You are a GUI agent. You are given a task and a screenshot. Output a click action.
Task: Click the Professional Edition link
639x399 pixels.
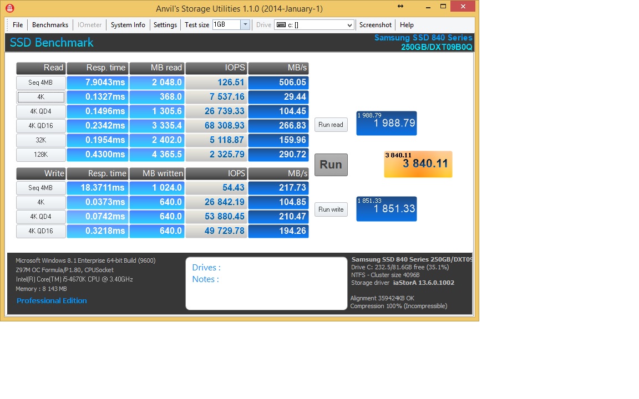tap(52, 300)
